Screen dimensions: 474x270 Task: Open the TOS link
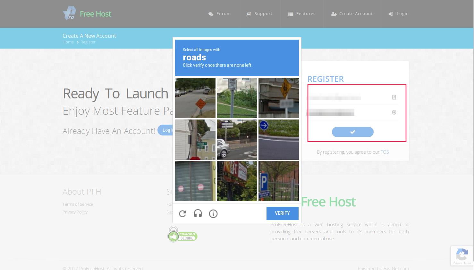pyautogui.click(x=385, y=152)
